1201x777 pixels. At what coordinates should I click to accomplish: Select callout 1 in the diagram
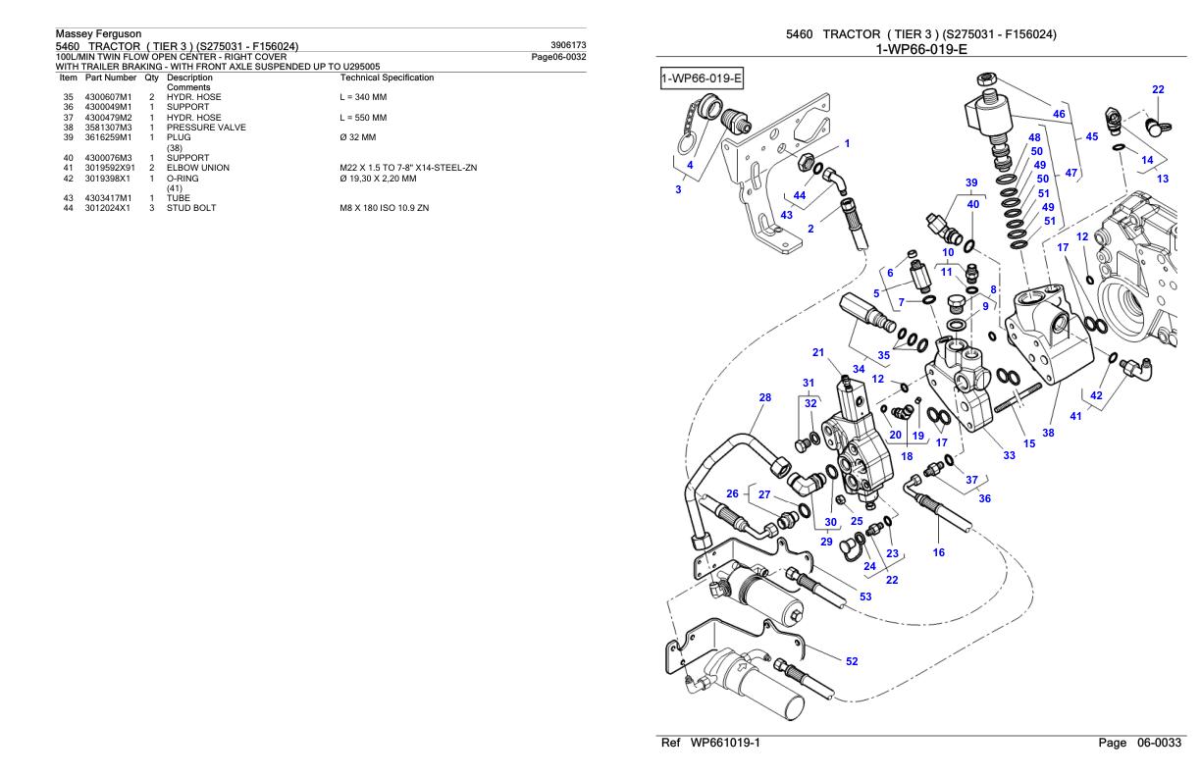[847, 143]
